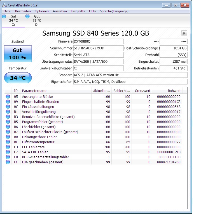Viewport: 215px width, 214px height.
Task: Click the status icon for Verschleißregulierung
Action: coord(8,112)
